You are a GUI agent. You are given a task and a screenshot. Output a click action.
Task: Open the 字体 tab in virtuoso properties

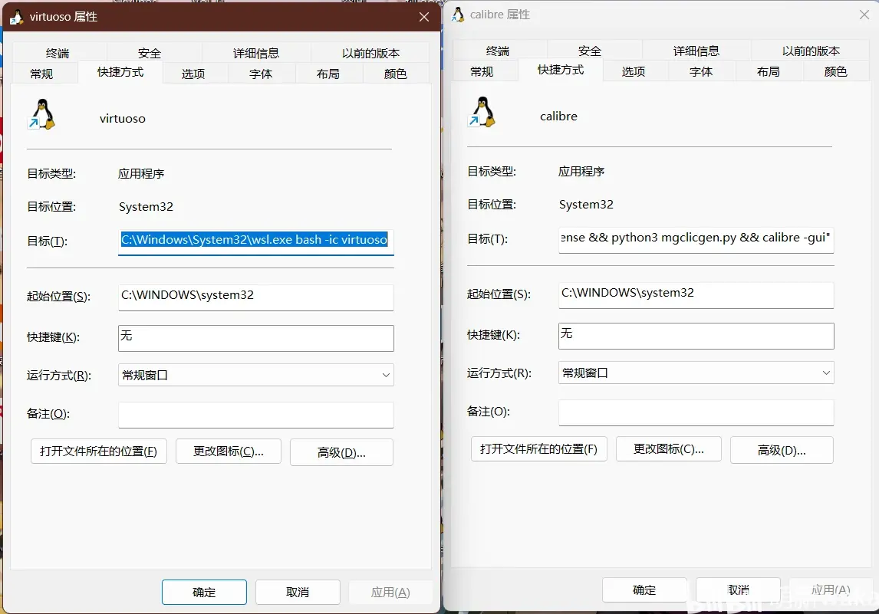pos(261,74)
